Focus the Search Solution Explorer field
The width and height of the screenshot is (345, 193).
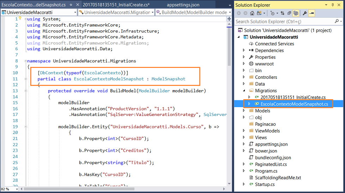285,22
